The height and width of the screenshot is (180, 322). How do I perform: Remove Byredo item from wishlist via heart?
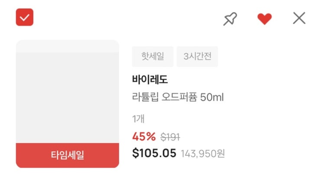264,19
